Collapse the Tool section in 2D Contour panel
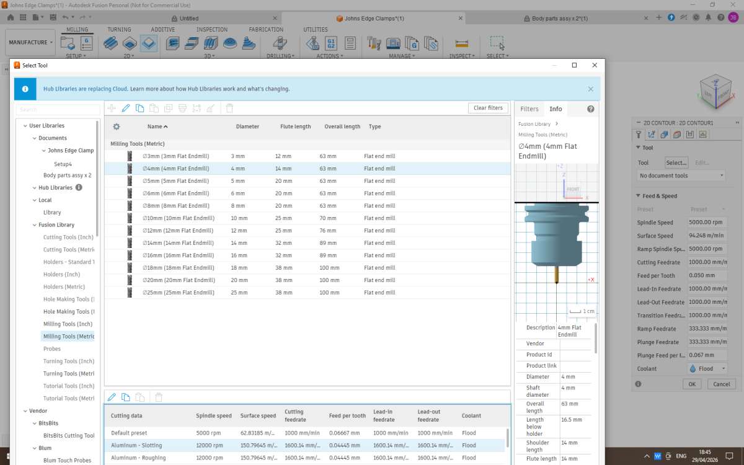The height and width of the screenshot is (465, 744). [x=639, y=148]
